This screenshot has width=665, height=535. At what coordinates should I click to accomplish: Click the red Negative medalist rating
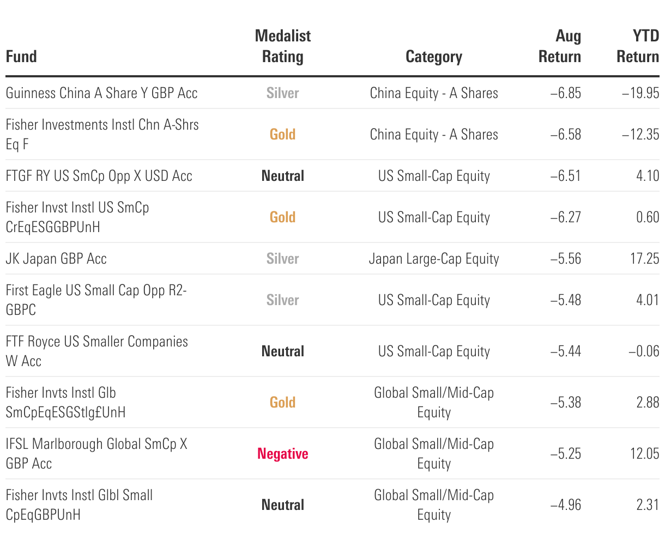(282, 454)
